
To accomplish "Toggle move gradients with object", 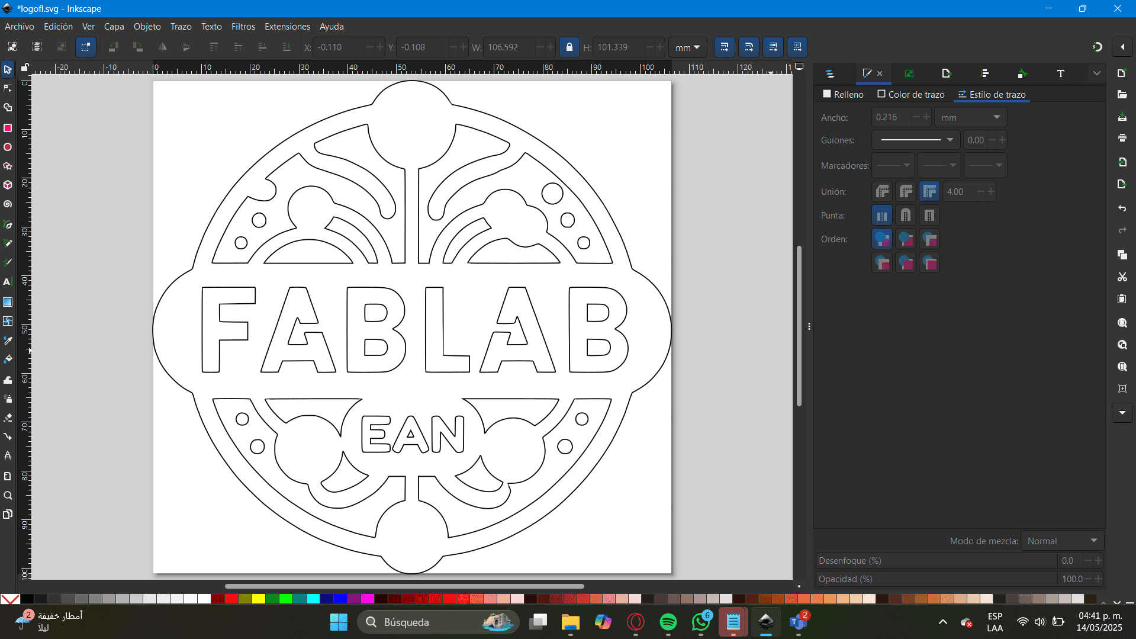I will (773, 47).
